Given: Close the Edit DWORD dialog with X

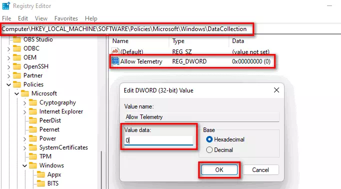Looking at the screenshot, I should coord(277,90).
